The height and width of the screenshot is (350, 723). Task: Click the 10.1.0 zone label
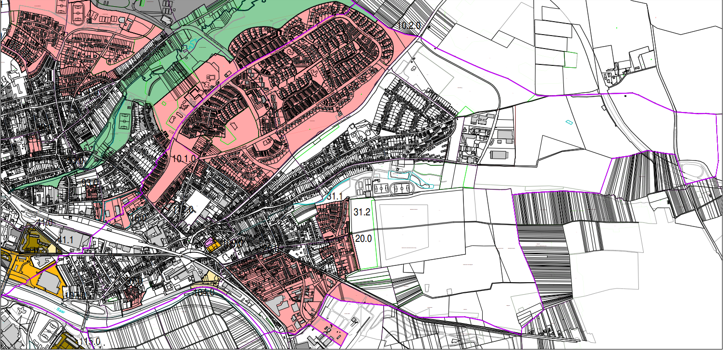pyautogui.click(x=184, y=158)
